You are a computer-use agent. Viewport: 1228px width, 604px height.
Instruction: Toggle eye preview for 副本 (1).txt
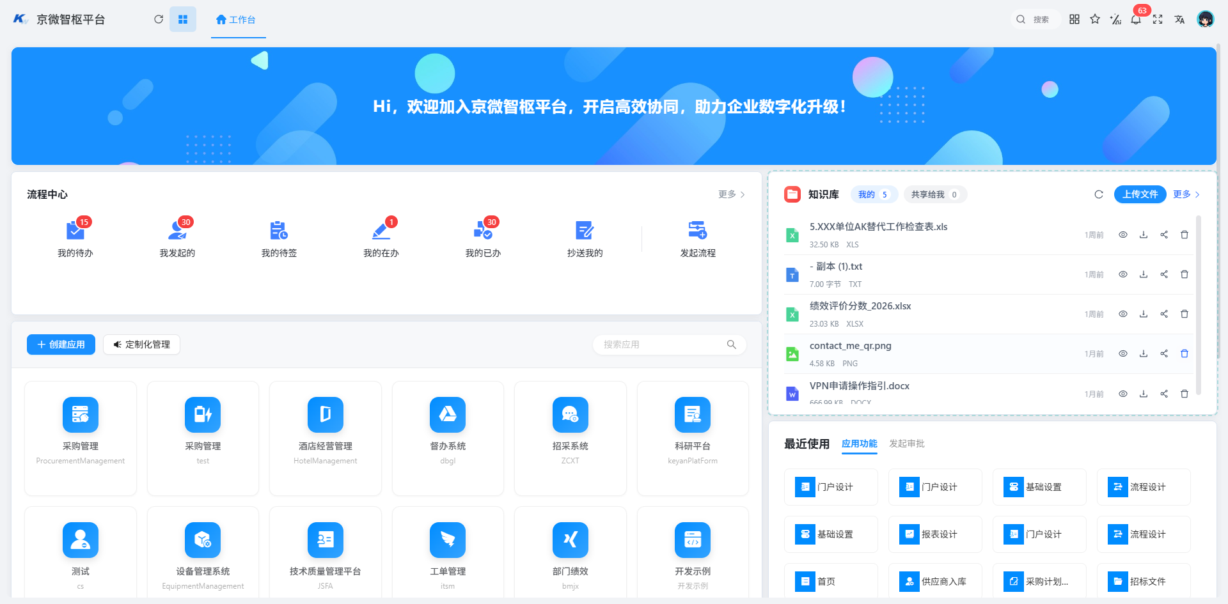[1123, 274]
